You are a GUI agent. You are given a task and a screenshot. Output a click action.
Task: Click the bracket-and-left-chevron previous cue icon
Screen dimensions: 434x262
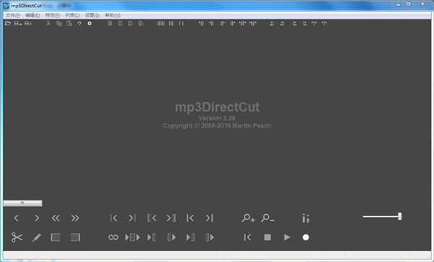tap(152, 219)
